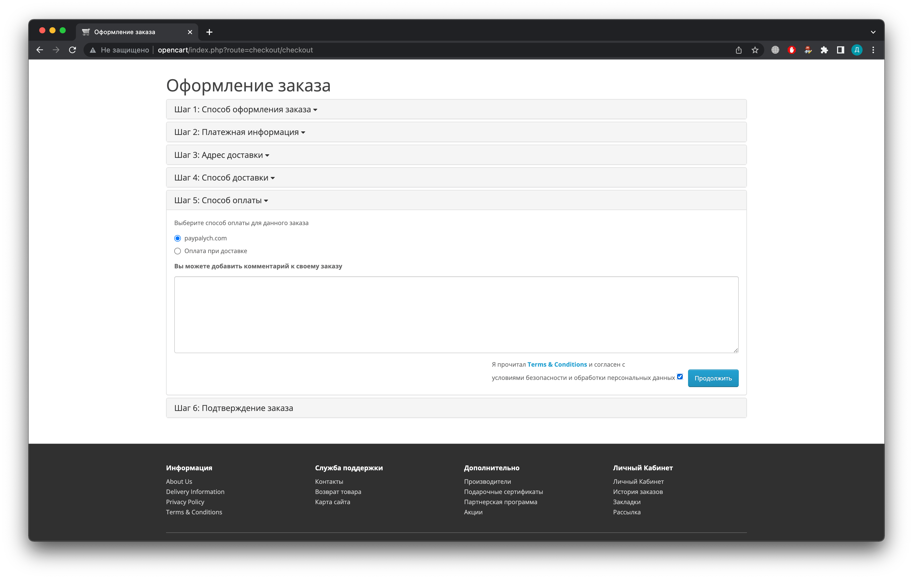Expand Шаг 1: Способ оформления заказа

coord(246,109)
